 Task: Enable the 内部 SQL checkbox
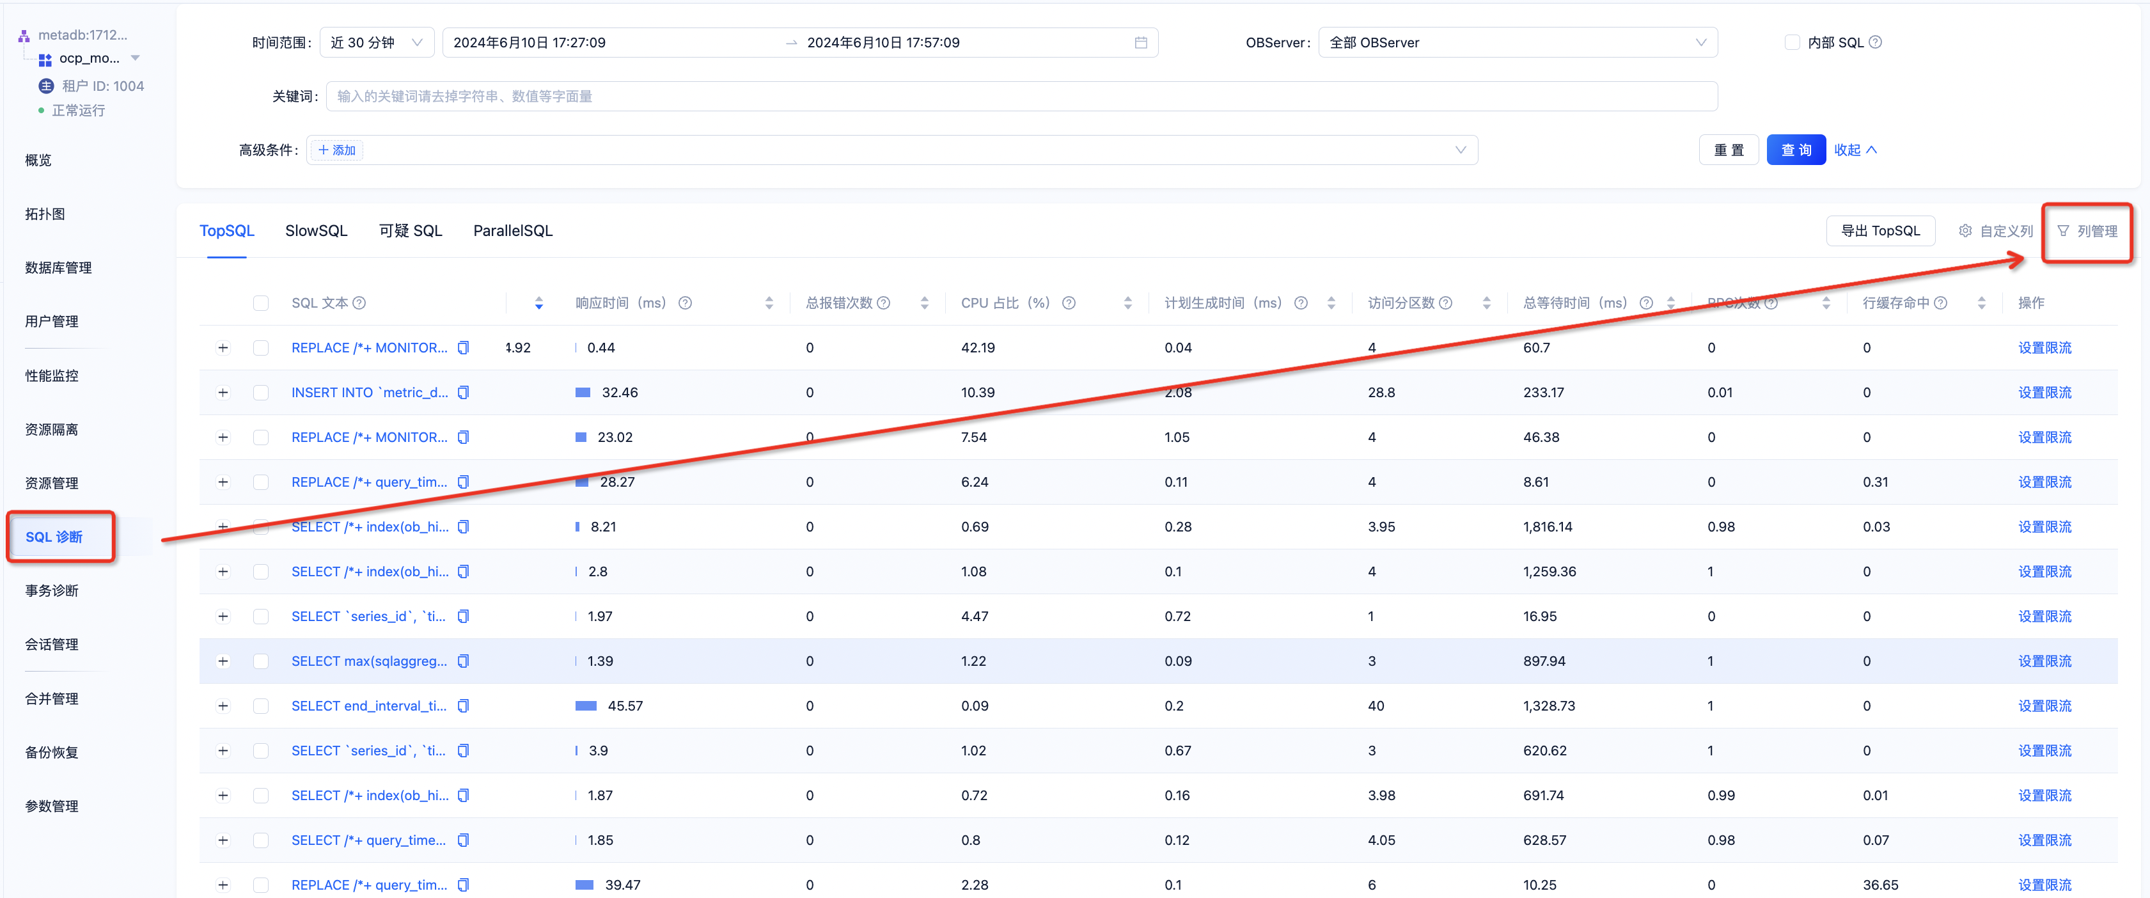(1792, 43)
